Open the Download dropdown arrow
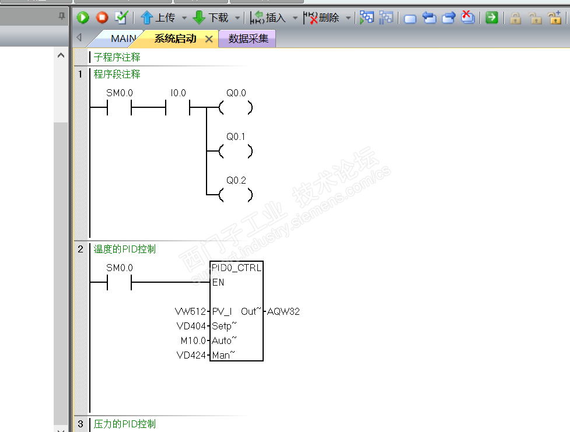This screenshot has height=432, width=570. click(x=237, y=18)
